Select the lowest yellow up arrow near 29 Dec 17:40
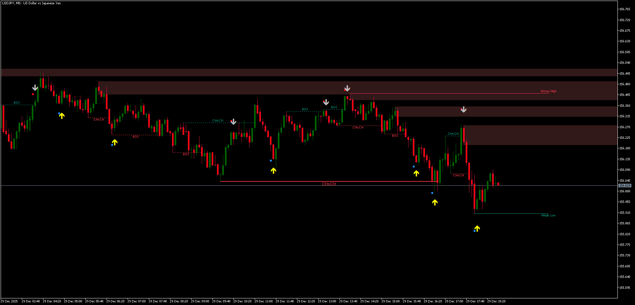 click(477, 228)
